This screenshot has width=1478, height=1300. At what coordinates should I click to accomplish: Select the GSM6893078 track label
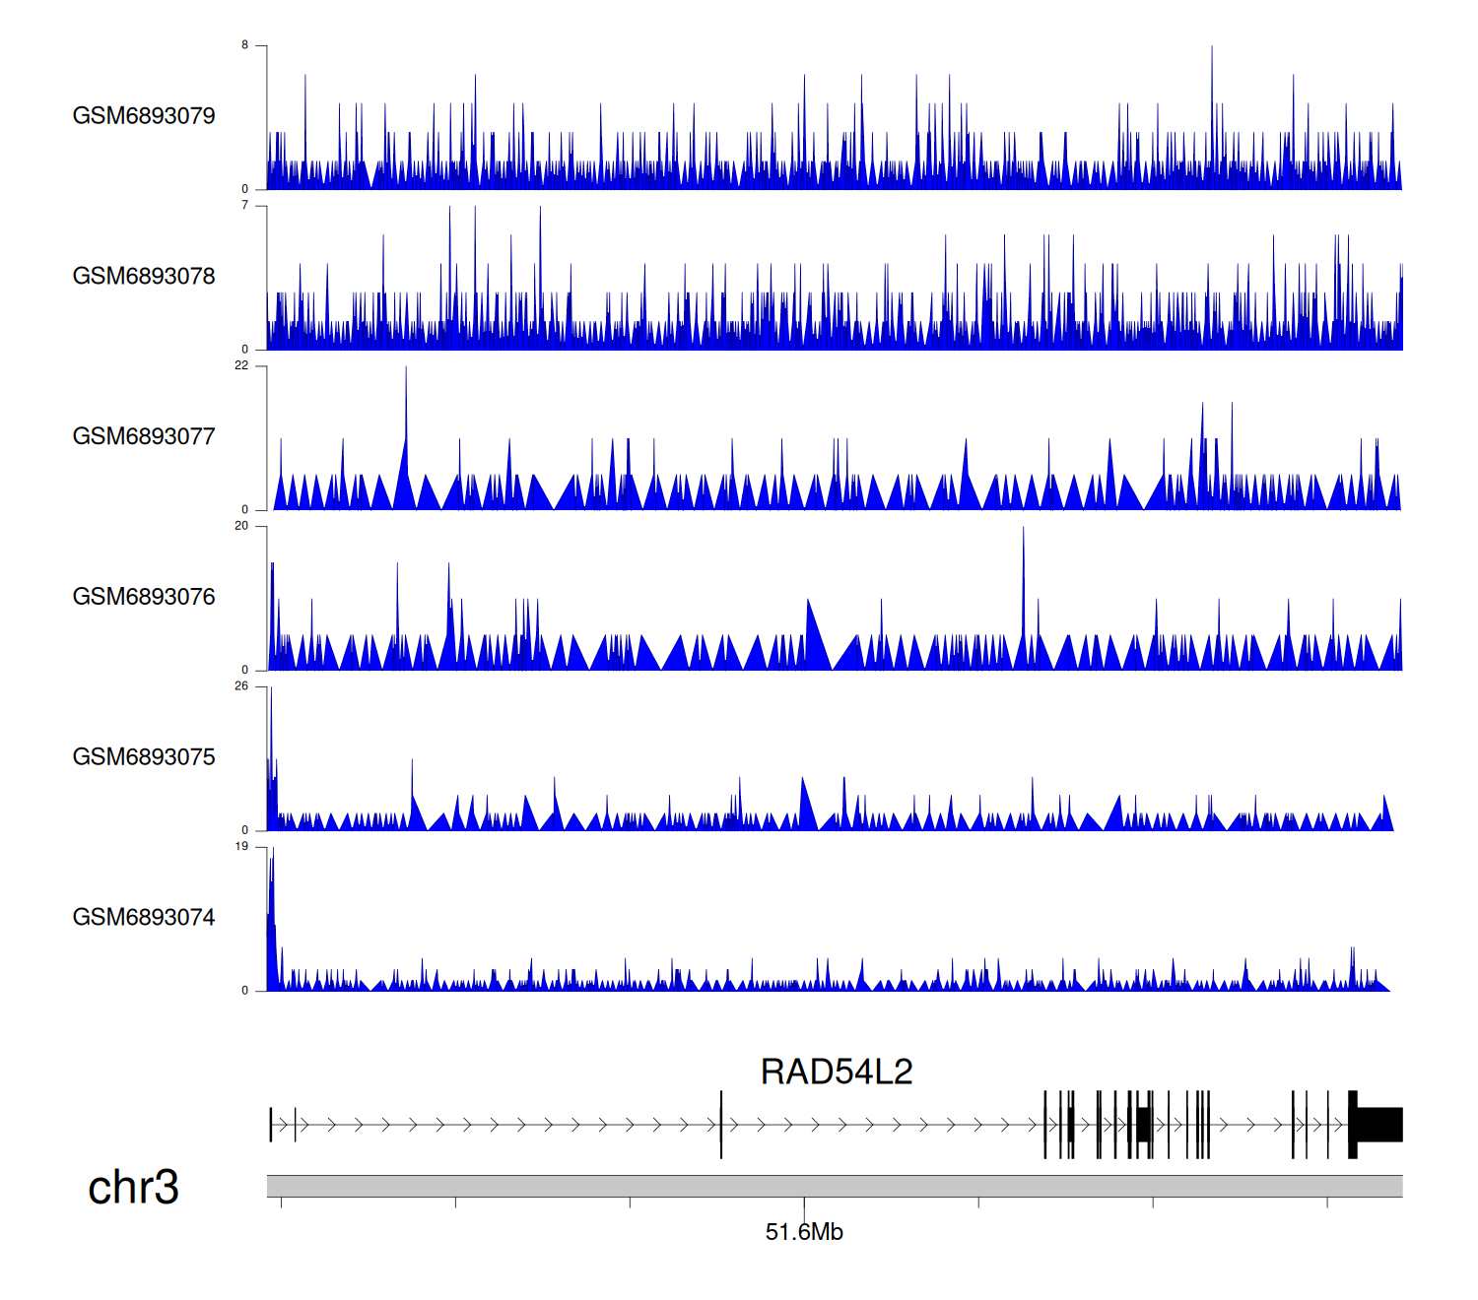pyautogui.click(x=144, y=277)
